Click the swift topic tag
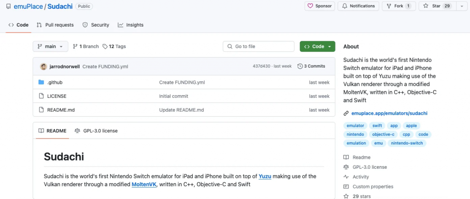The image size is (470, 199). (x=377, y=126)
